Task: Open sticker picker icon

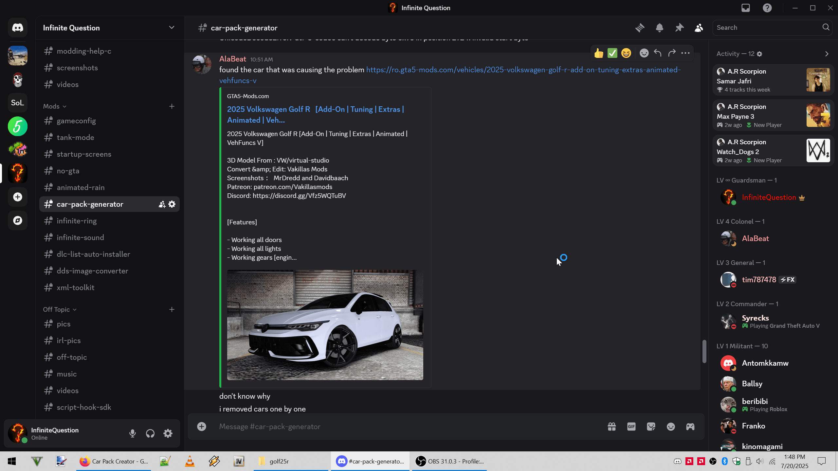Action: (651, 427)
